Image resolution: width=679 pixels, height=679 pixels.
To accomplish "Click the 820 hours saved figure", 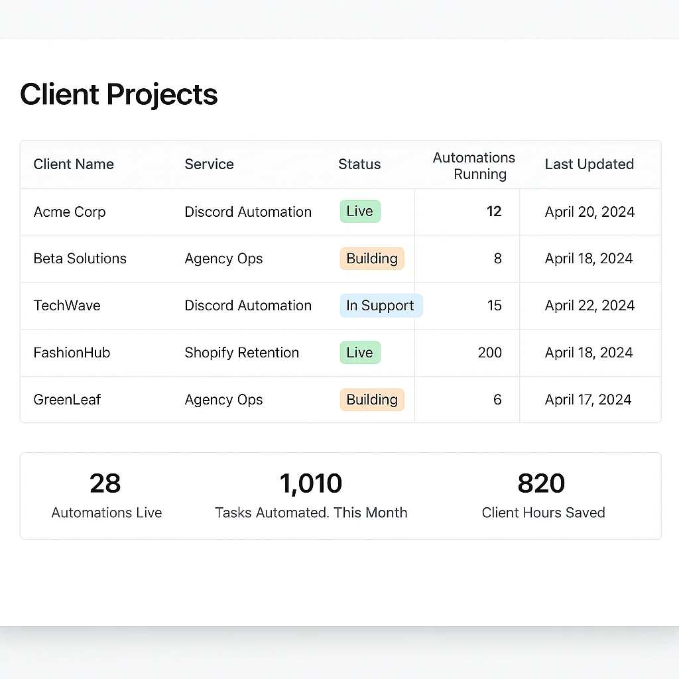I will (x=541, y=483).
